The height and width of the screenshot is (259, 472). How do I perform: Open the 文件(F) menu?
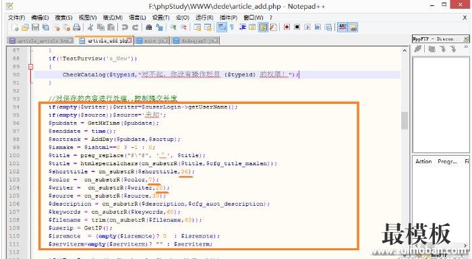pyautogui.click(x=17, y=18)
